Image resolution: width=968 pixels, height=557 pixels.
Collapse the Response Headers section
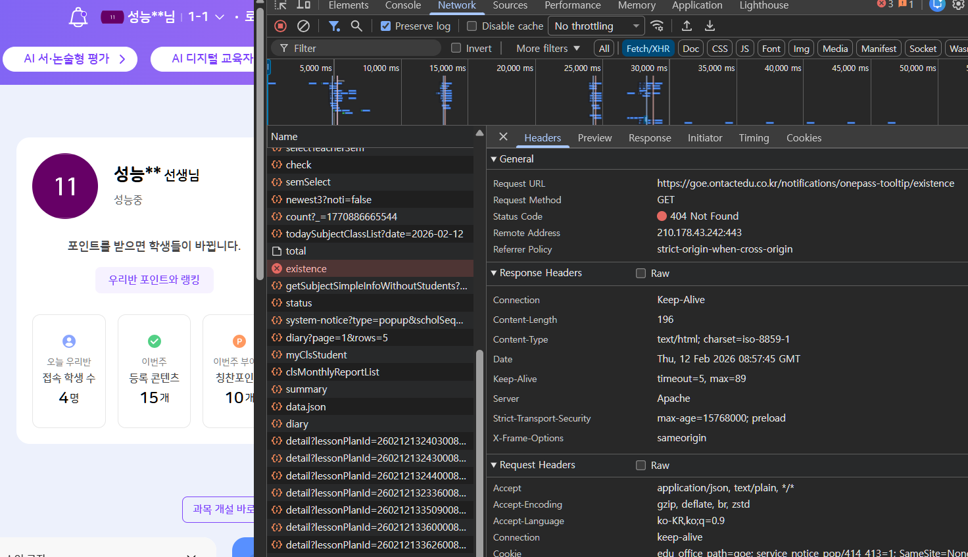pyautogui.click(x=494, y=273)
